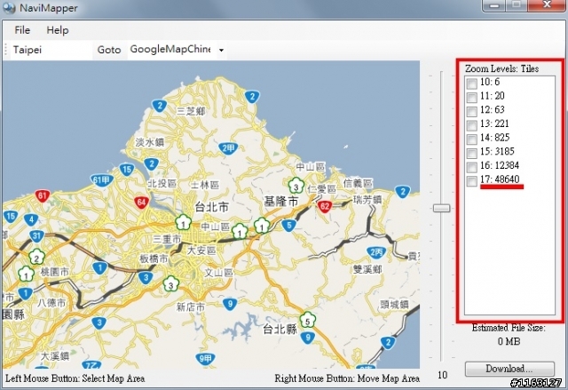The width and height of the screenshot is (568, 390).
Task: Click blue route 5 marker below 基隆市
Action: [x=288, y=226]
